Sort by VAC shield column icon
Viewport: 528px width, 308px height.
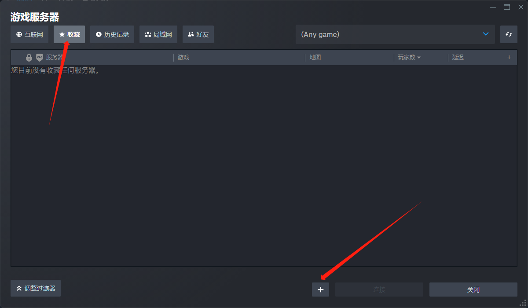(x=40, y=57)
